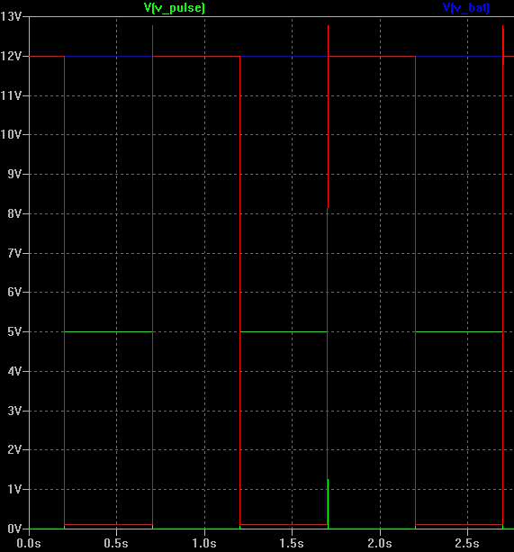Click the 2V vertical axis label
The image size is (514, 552).
pos(14,449)
